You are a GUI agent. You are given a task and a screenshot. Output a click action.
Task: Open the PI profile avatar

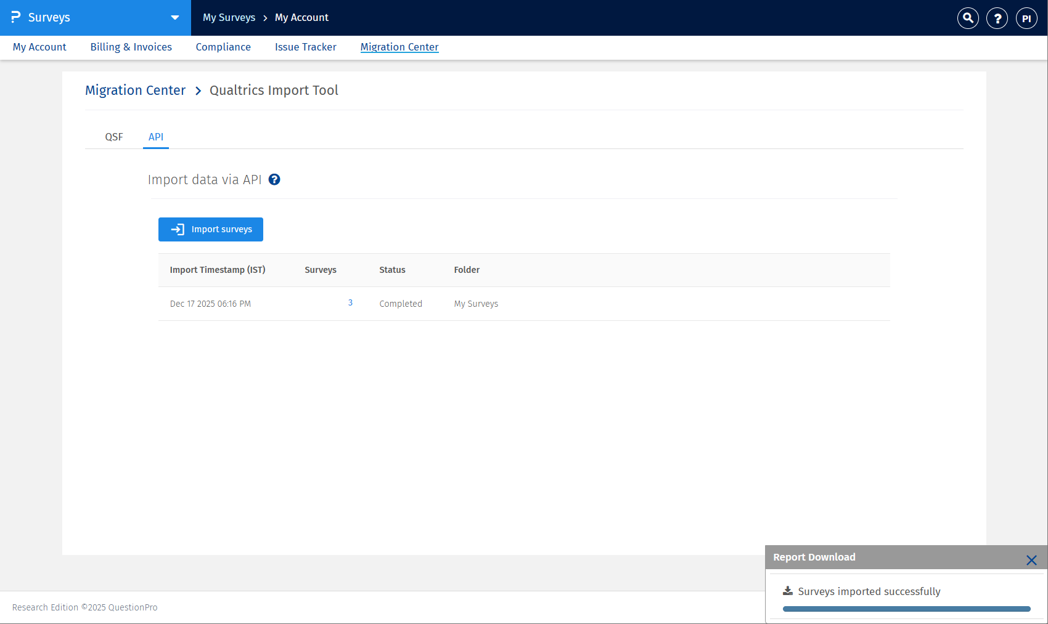coord(1026,18)
